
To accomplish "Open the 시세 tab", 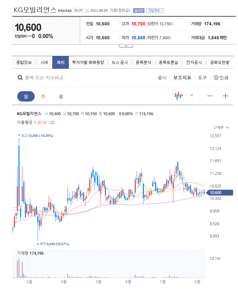I will click(x=44, y=62).
